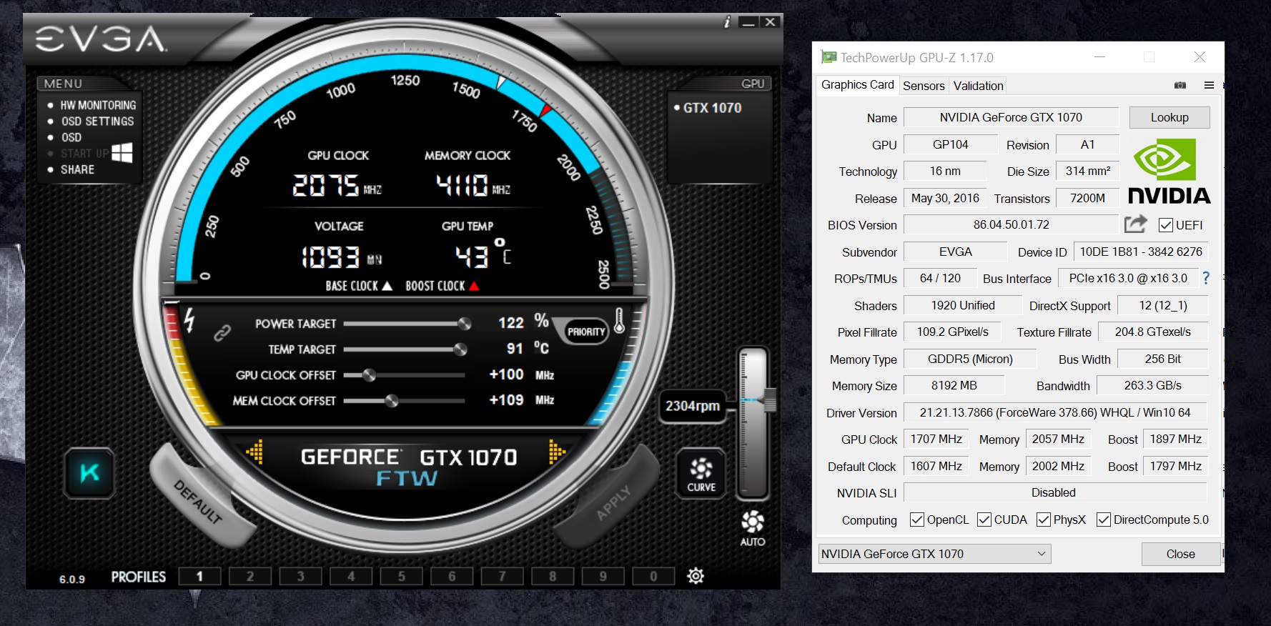1271x626 pixels.
Task: Click the MEMORY CLOCK 4110 MHz readout
Action: coord(473,186)
